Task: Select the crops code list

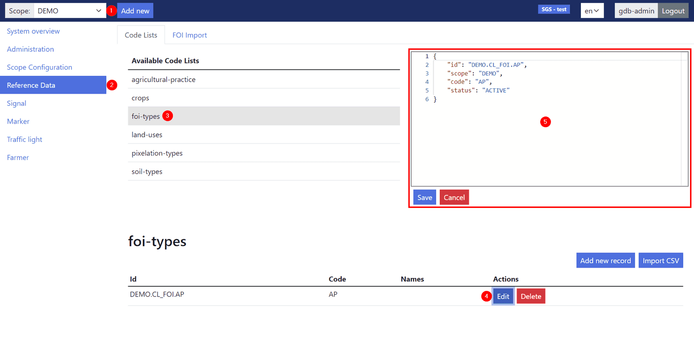Action: [x=140, y=98]
